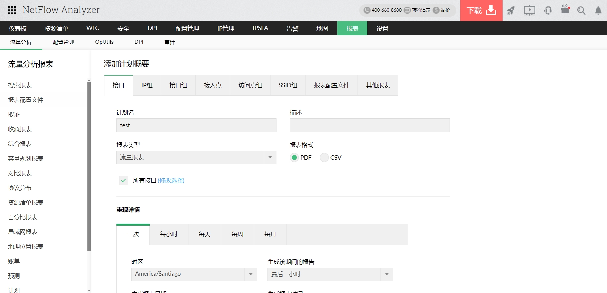Click the phone icon beside 400-660-8680
The image size is (607, 293).
click(367, 10)
